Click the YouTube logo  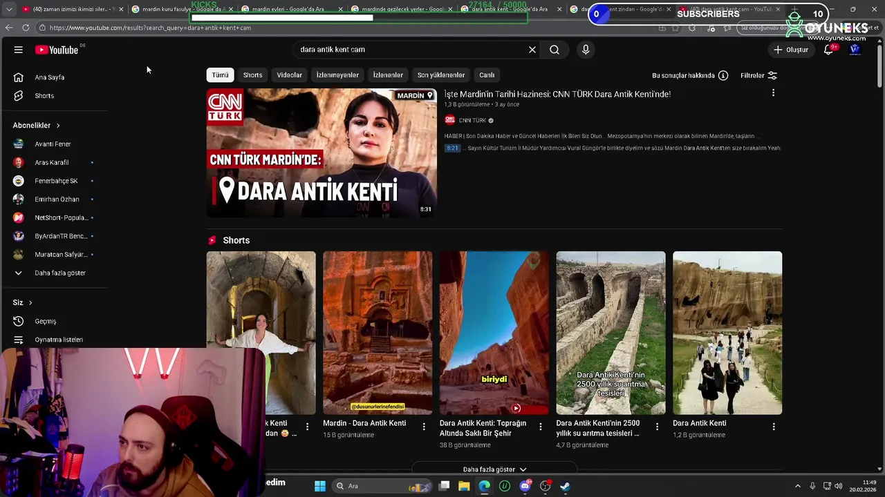[57, 50]
